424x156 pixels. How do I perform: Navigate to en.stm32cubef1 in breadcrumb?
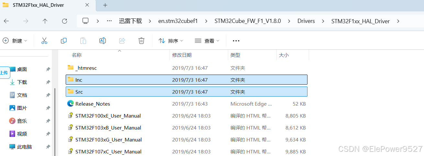pos(178,21)
